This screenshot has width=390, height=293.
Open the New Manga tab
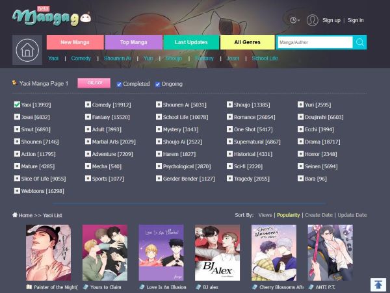coord(75,42)
